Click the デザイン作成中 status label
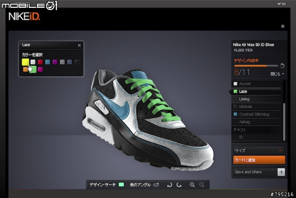This screenshot has height=198, width=296. coord(247,60)
